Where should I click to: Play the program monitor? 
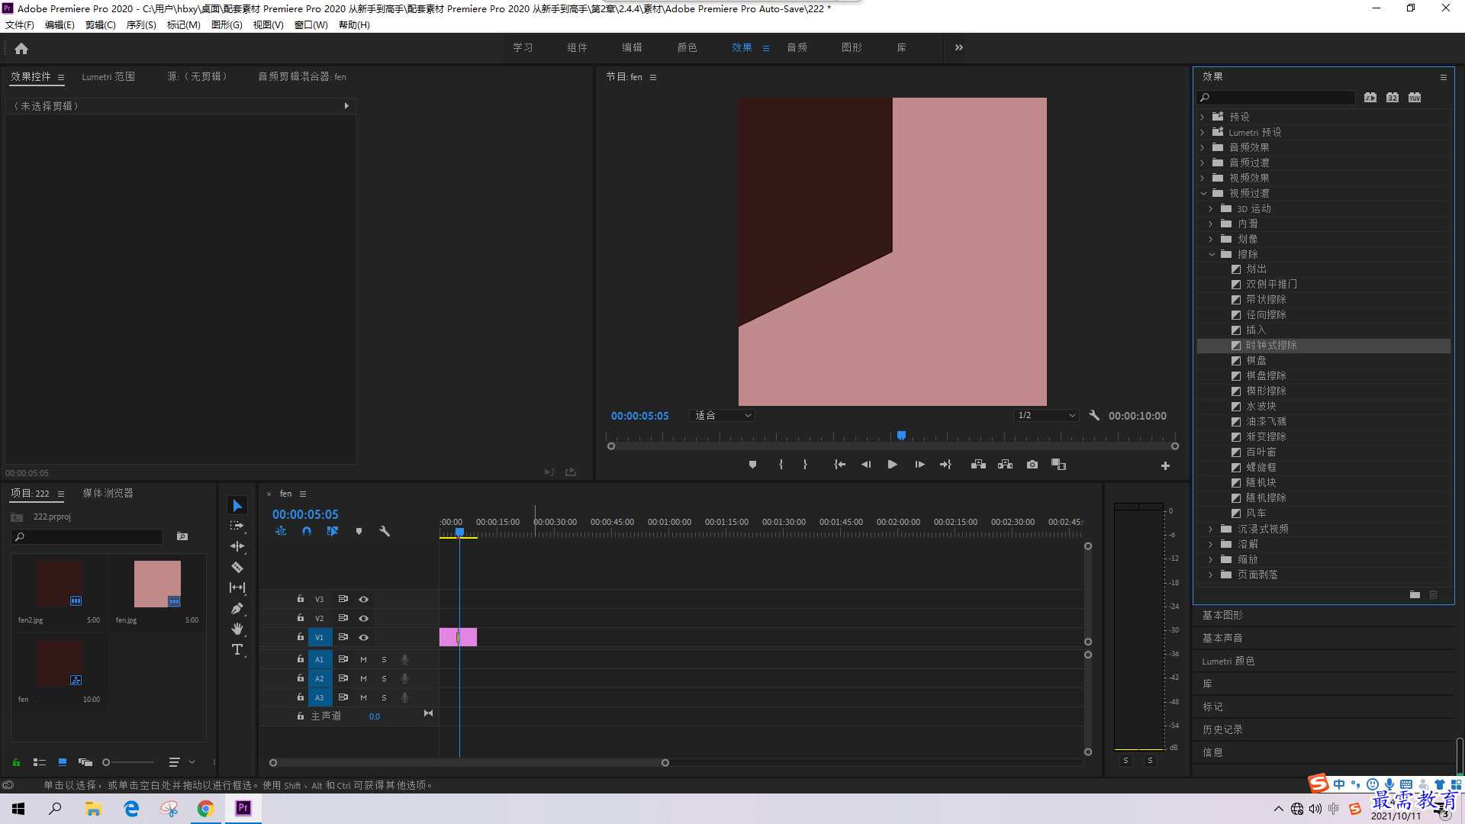click(x=892, y=465)
